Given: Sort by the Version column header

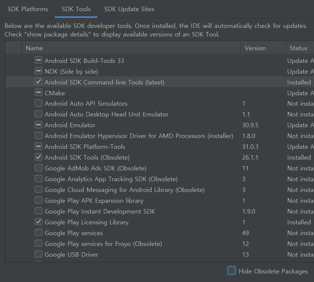Looking at the screenshot, I should (x=263, y=48).
